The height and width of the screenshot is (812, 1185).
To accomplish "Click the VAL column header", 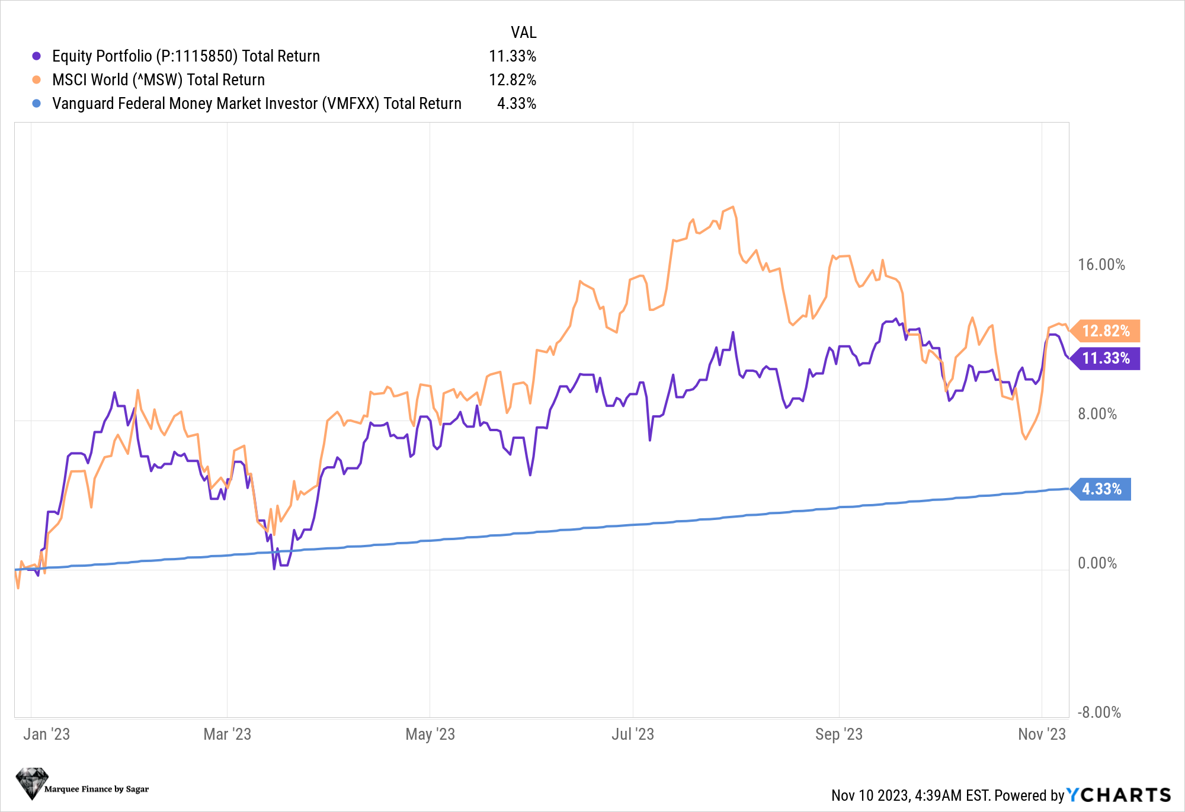I will (523, 33).
